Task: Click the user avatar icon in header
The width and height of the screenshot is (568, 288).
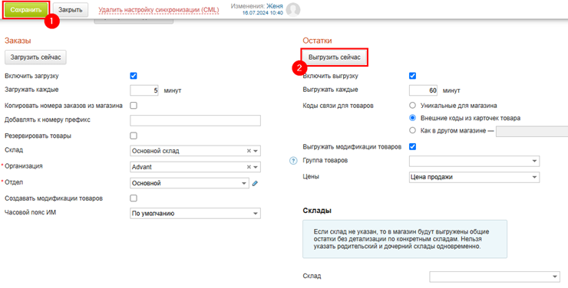Action: [x=293, y=10]
